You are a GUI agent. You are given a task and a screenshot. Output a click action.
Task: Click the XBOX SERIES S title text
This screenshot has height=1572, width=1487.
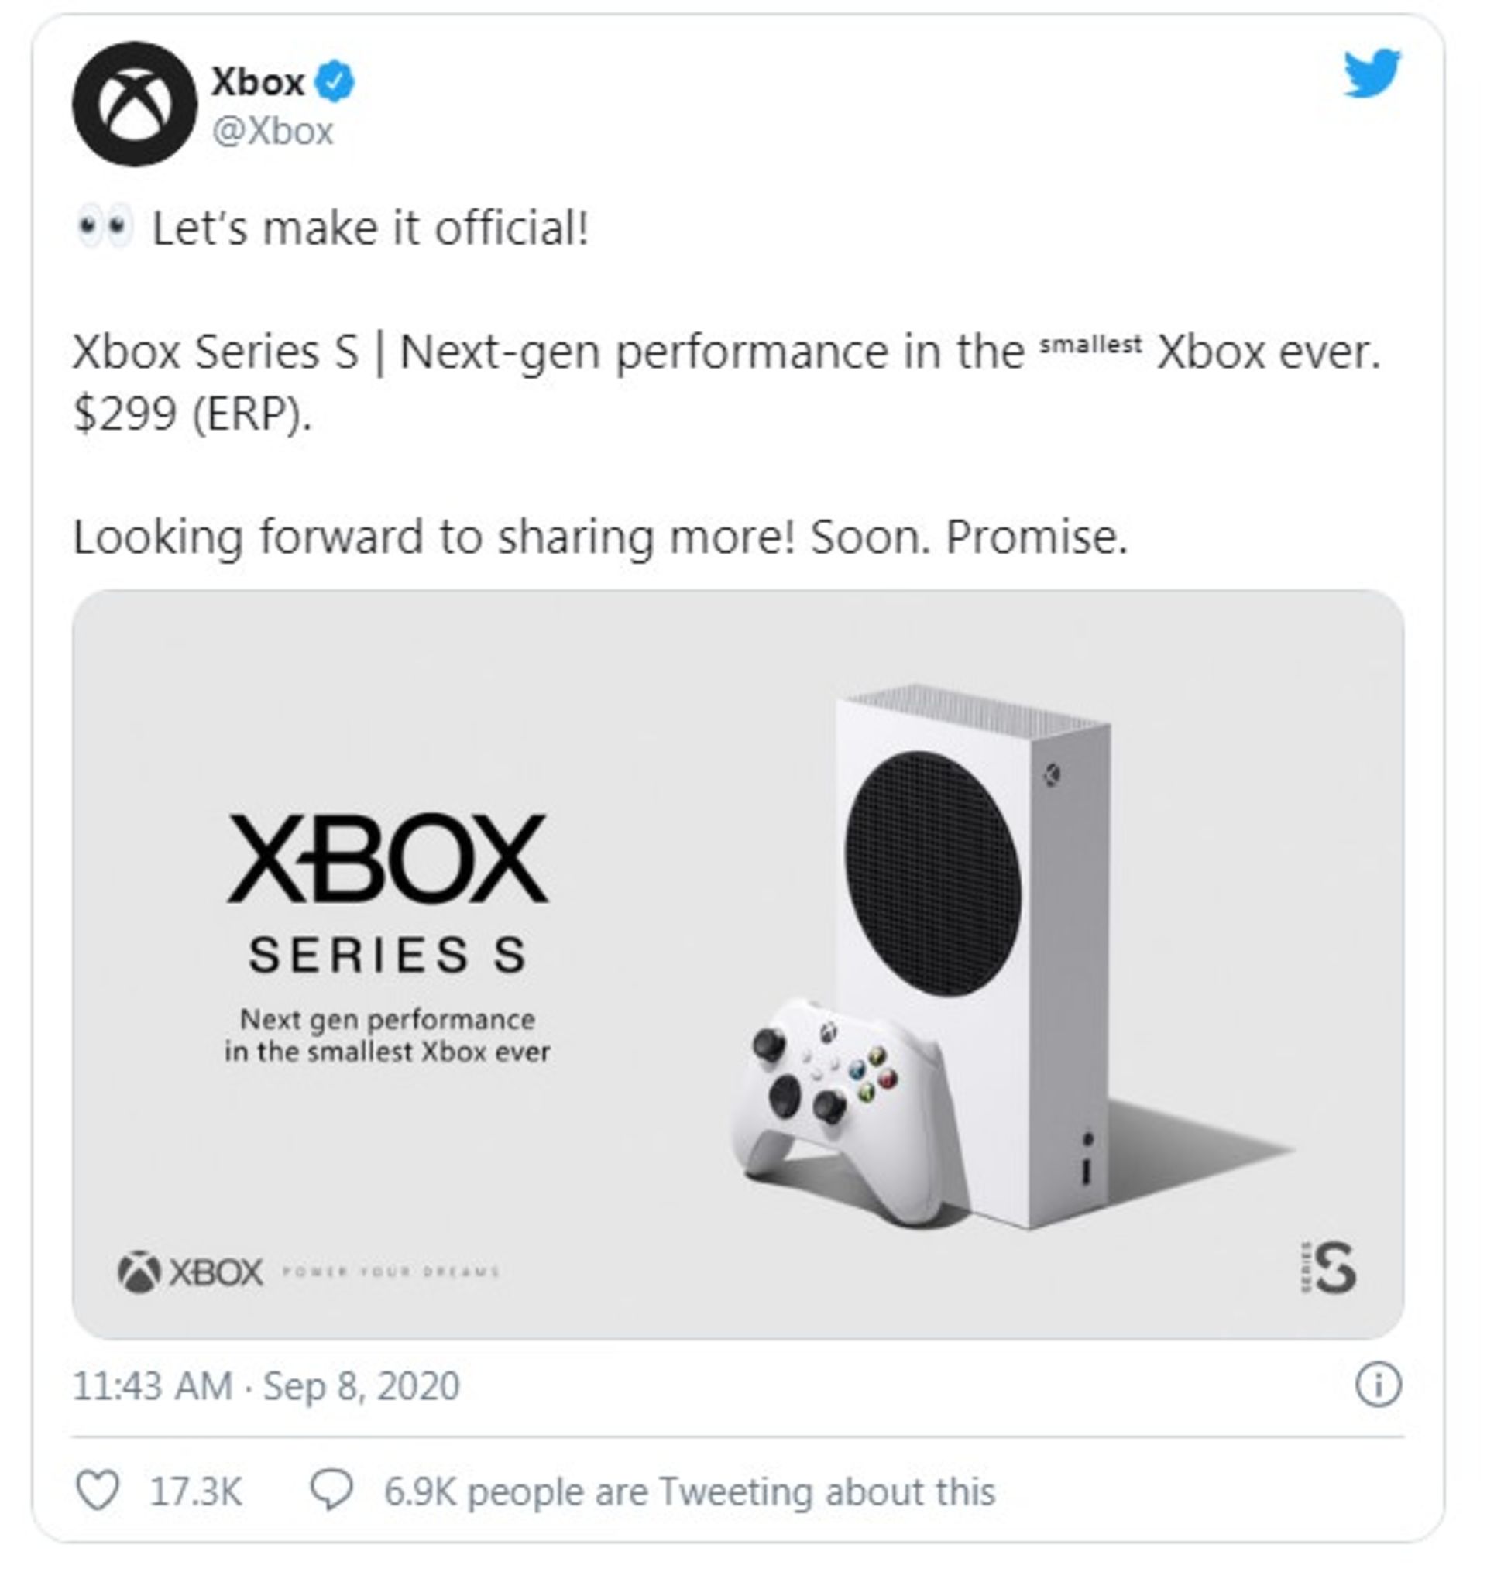[386, 894]
